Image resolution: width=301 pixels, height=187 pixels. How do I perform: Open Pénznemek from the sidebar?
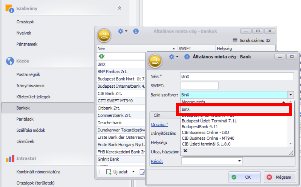[x=27, y=44]
